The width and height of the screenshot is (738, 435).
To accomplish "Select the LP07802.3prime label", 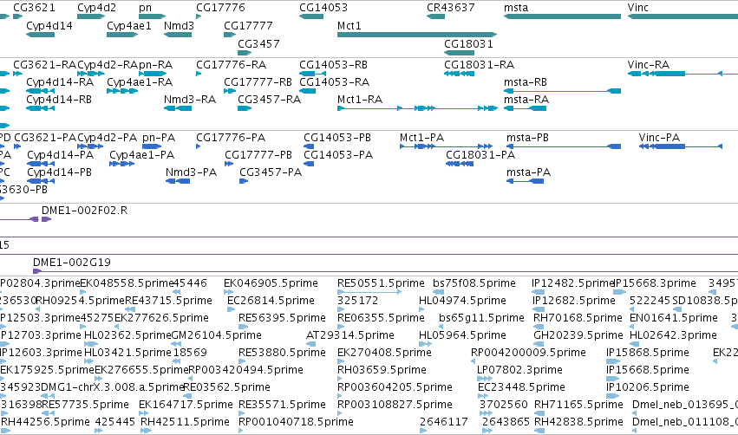I will (x=519, y=370).
